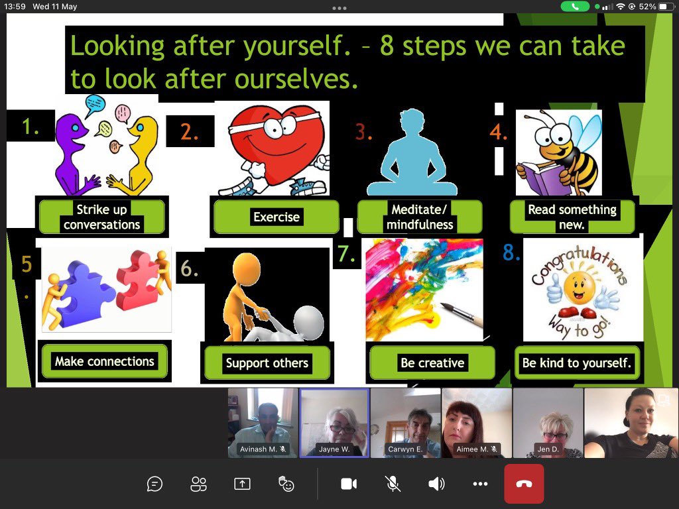Click the talking purple and yellow figures
This screenshot has height=509, width=679.
[107, 146]
